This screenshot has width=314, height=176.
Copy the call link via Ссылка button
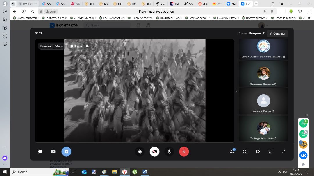tap(277, 33)
